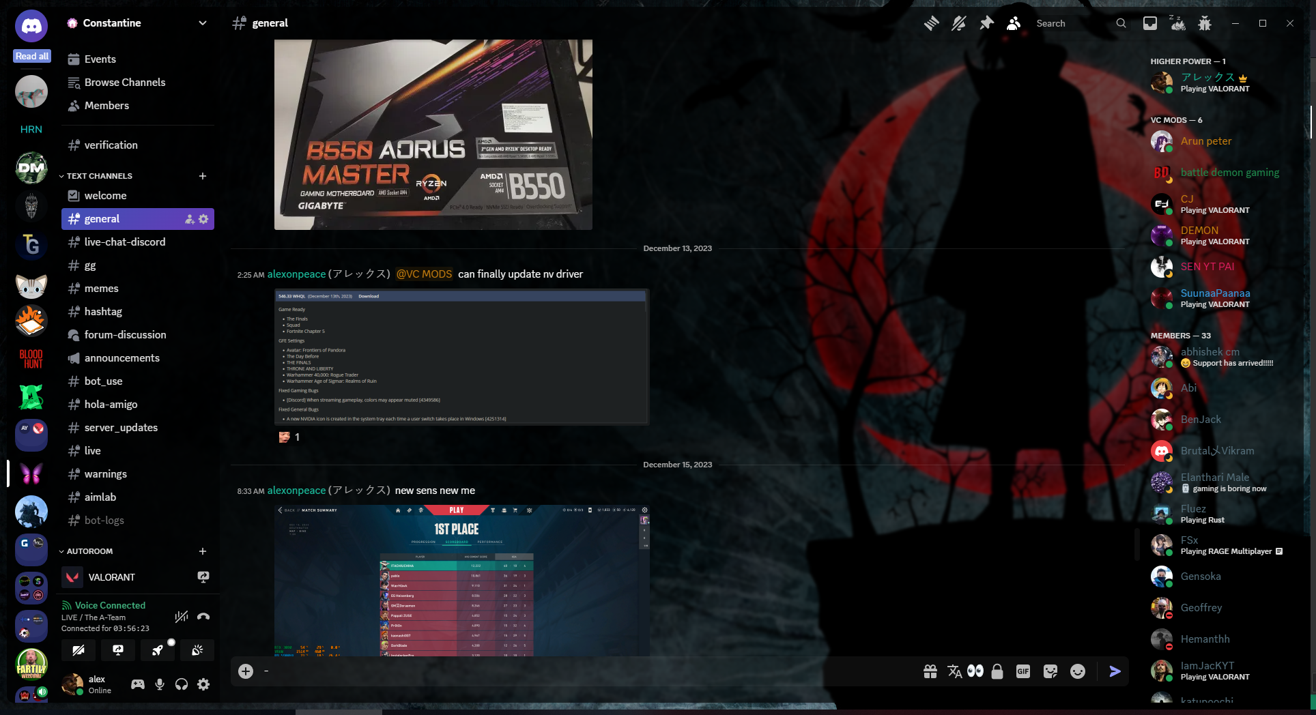Click invite people icon on general channel
The width and height of the screenshot is (1316, 715).
[x=189, y=219]
